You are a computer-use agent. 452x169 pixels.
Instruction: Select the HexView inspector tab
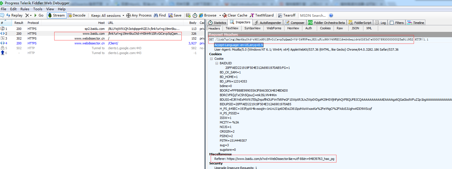pos(293,28)
